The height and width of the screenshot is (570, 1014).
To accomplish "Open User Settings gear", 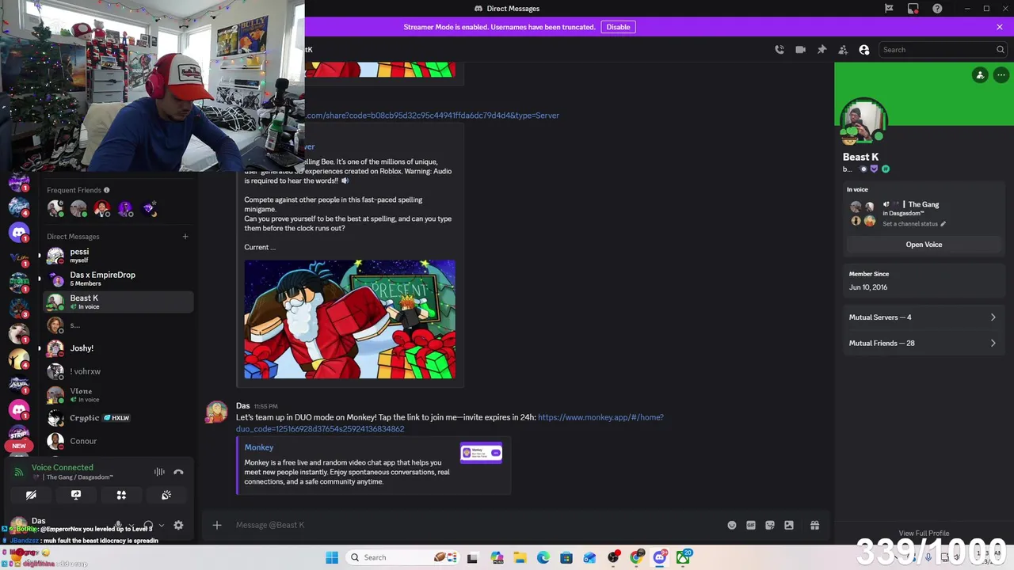I will point(178,525).
